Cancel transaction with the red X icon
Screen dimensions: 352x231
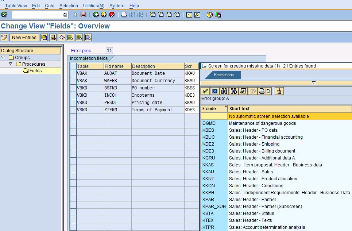click(112, 15)
